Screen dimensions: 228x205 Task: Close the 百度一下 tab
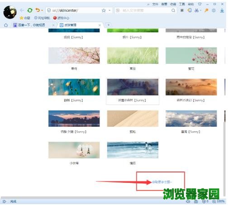coord(53,25)
